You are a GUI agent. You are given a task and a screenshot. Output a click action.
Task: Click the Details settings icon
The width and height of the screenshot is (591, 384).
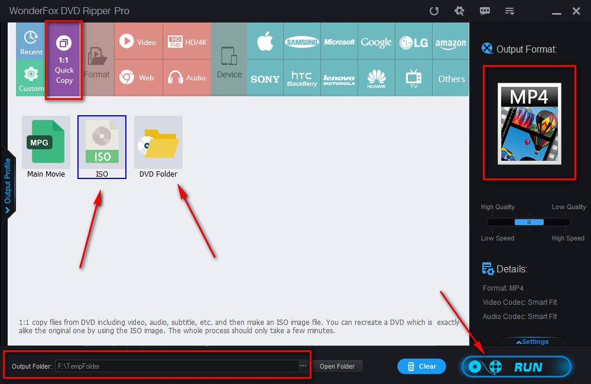[488, 269]
